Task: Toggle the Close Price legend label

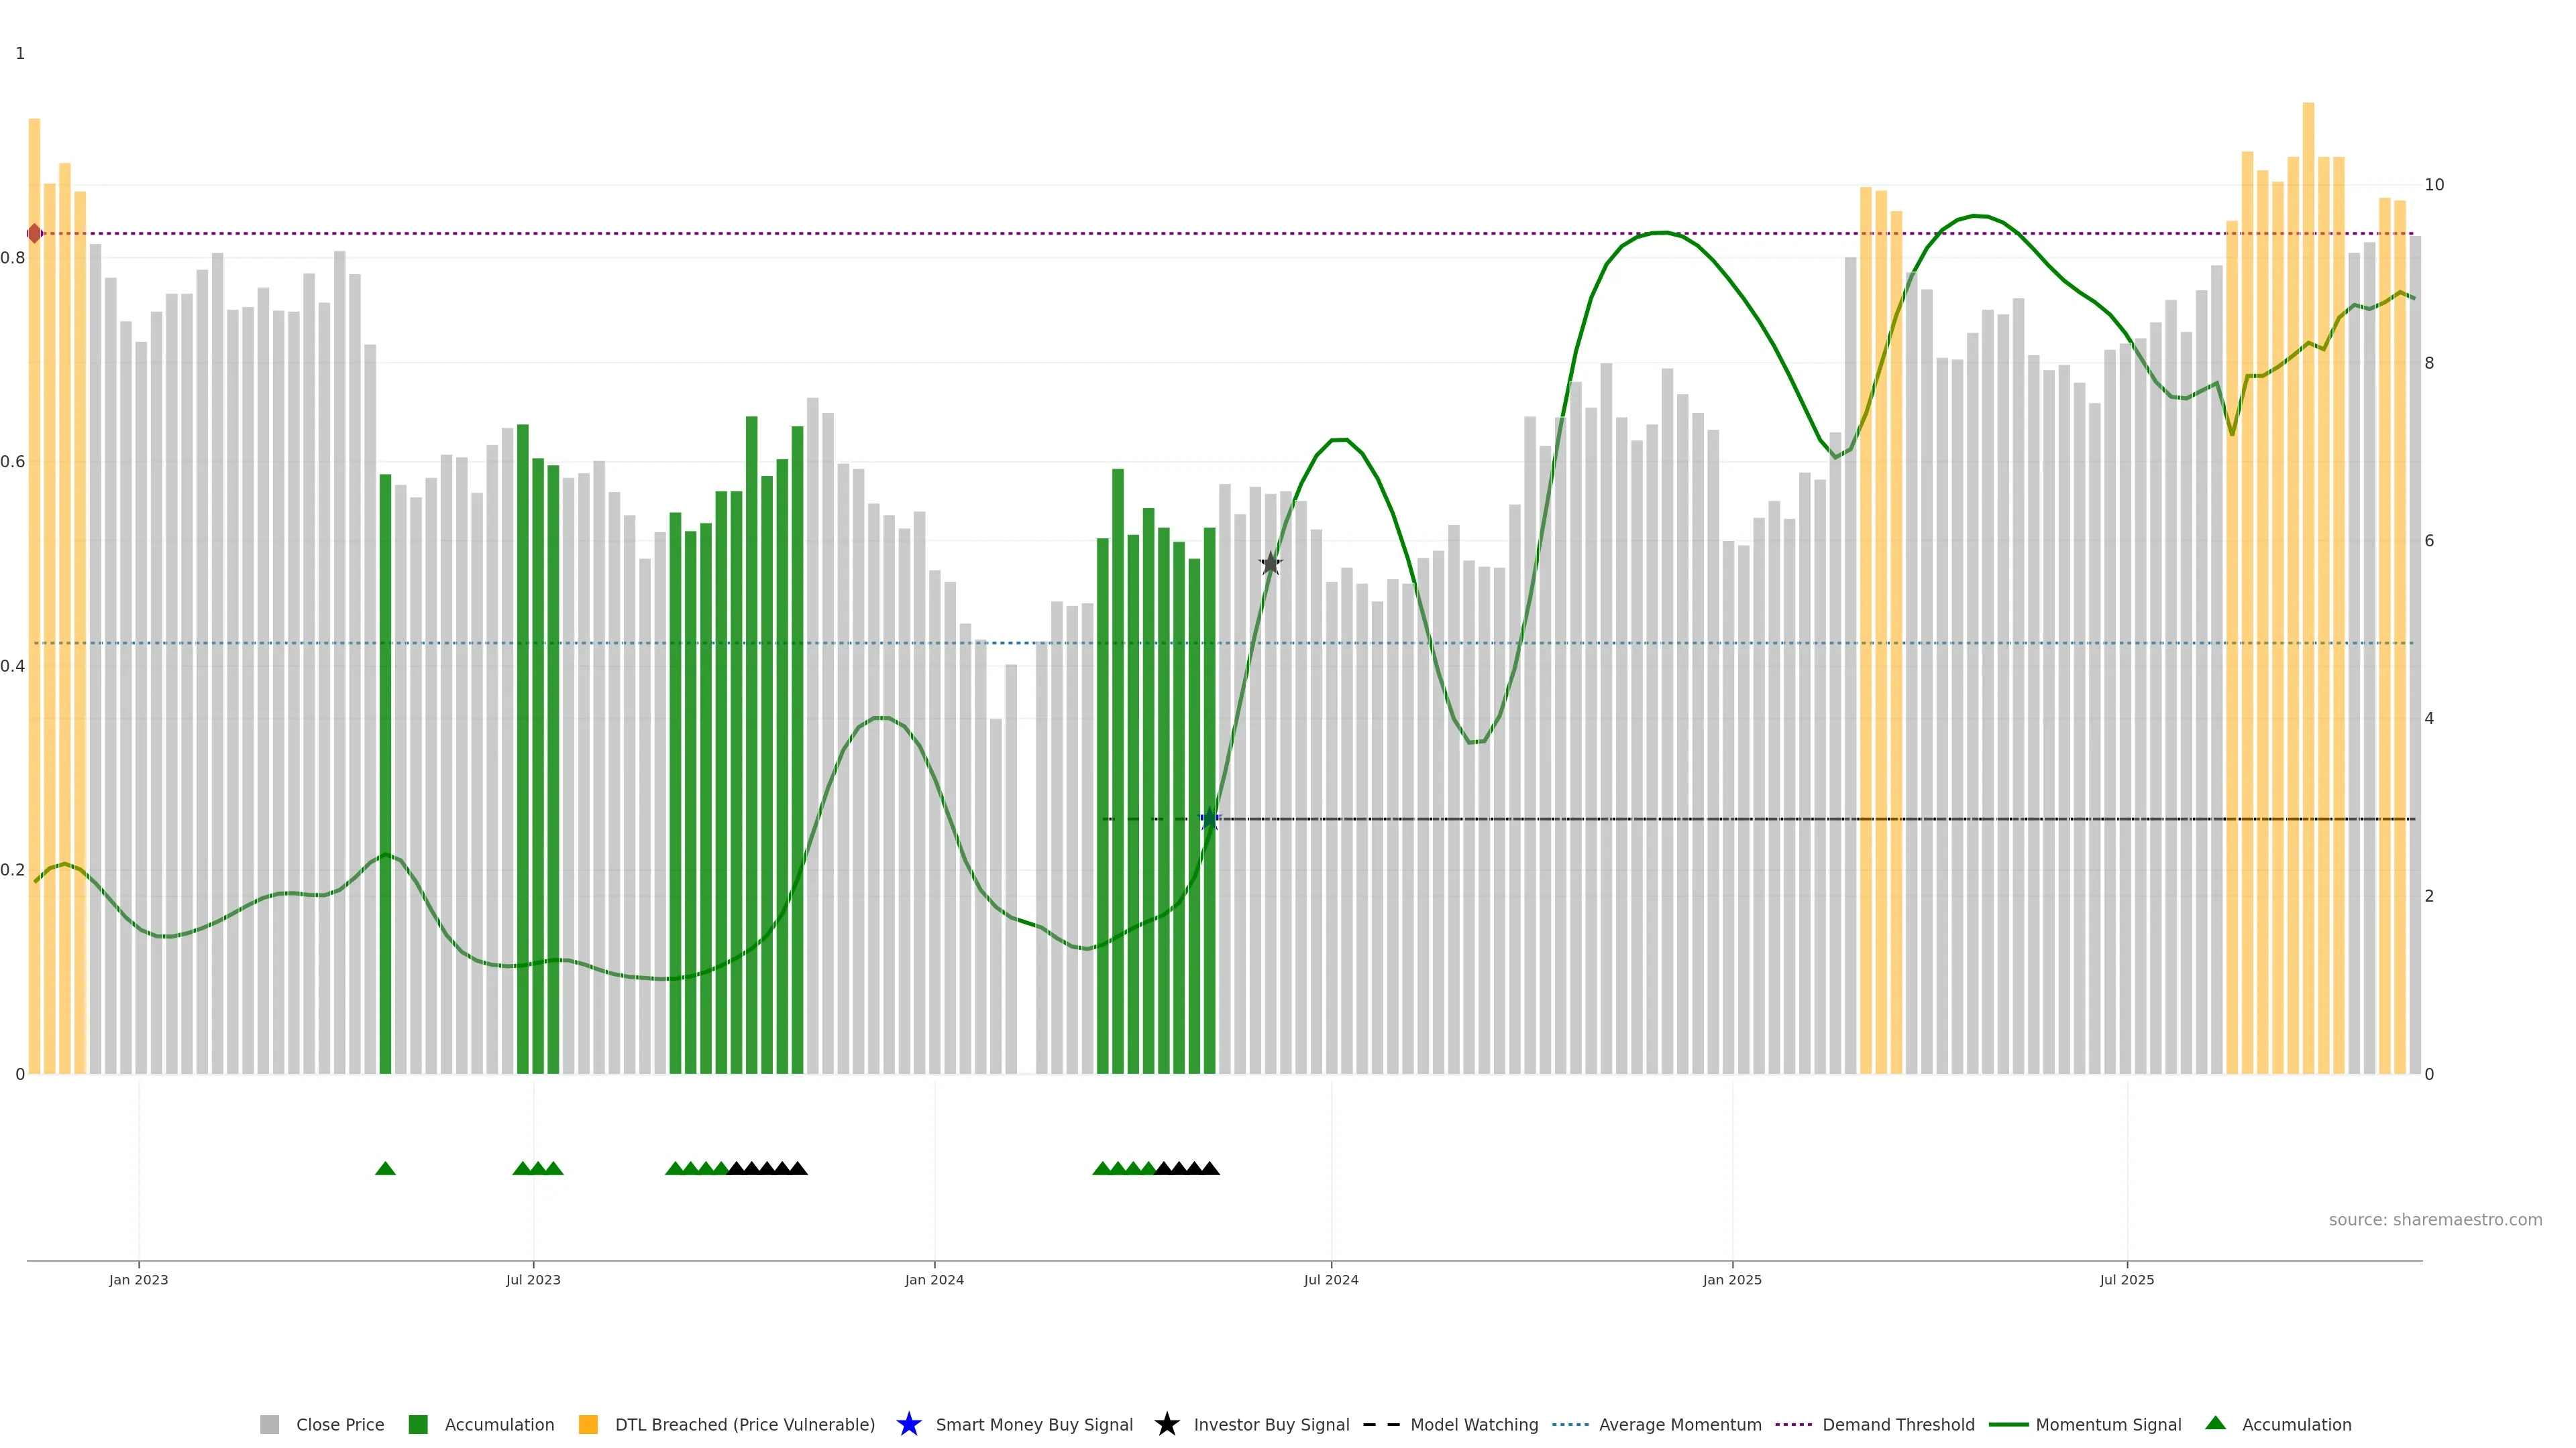Action: click(340, 1424)
